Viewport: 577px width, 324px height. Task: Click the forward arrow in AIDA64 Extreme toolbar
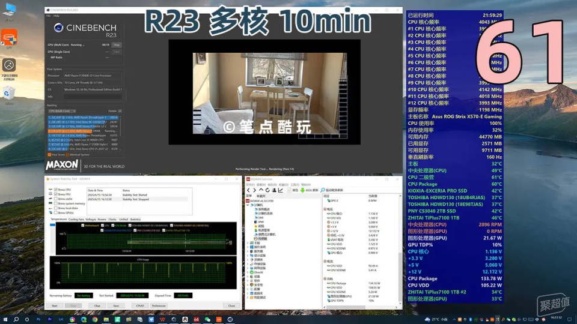pyautogui.click(x=255, y=190)
